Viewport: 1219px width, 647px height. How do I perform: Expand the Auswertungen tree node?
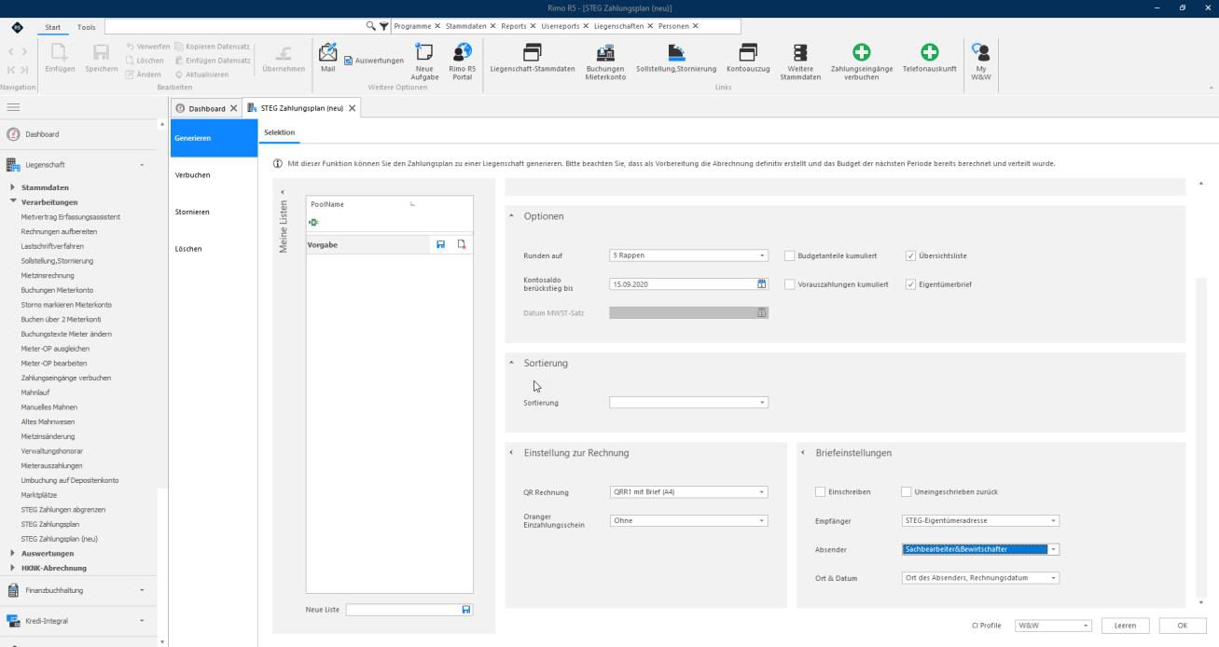click(x=12, y=553)
